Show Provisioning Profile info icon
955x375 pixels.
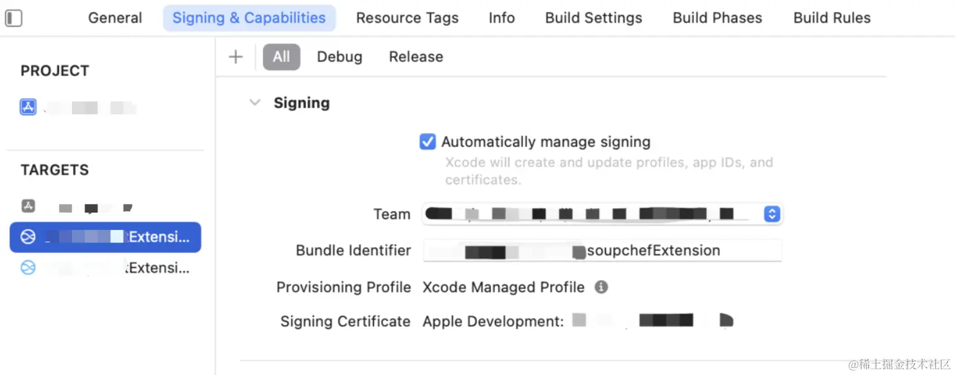pyautogui.click(x=601, y=287)
